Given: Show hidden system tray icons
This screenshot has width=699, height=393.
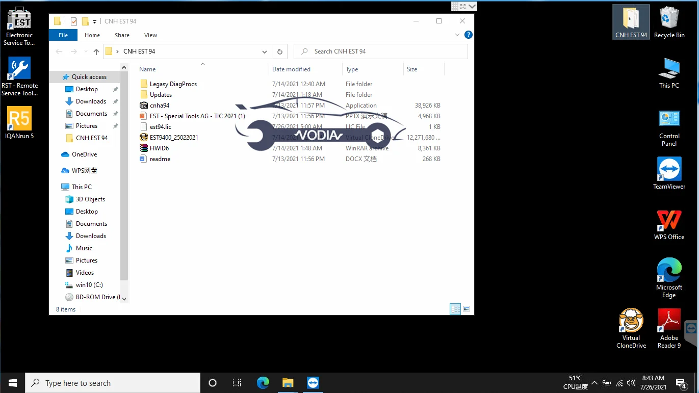Looking at the screenshot, I should click(594, 383).
